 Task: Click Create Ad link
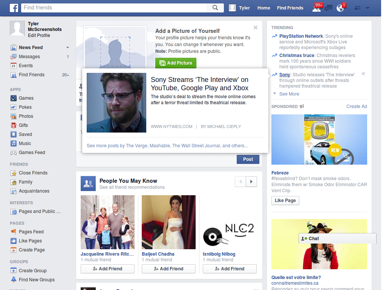(357, 106)
